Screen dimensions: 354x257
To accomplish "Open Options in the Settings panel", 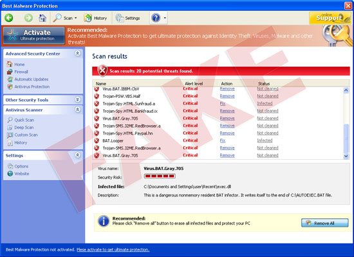I will point(21,166).
